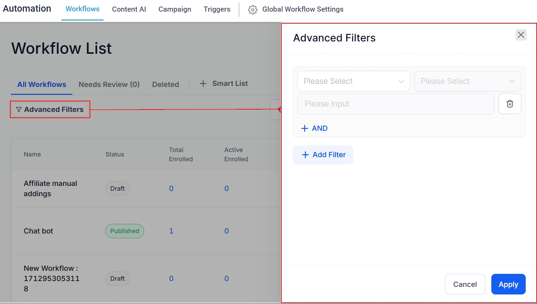
Task: Open the Affiliate manual addings workflow
Action: coord(50,188)
